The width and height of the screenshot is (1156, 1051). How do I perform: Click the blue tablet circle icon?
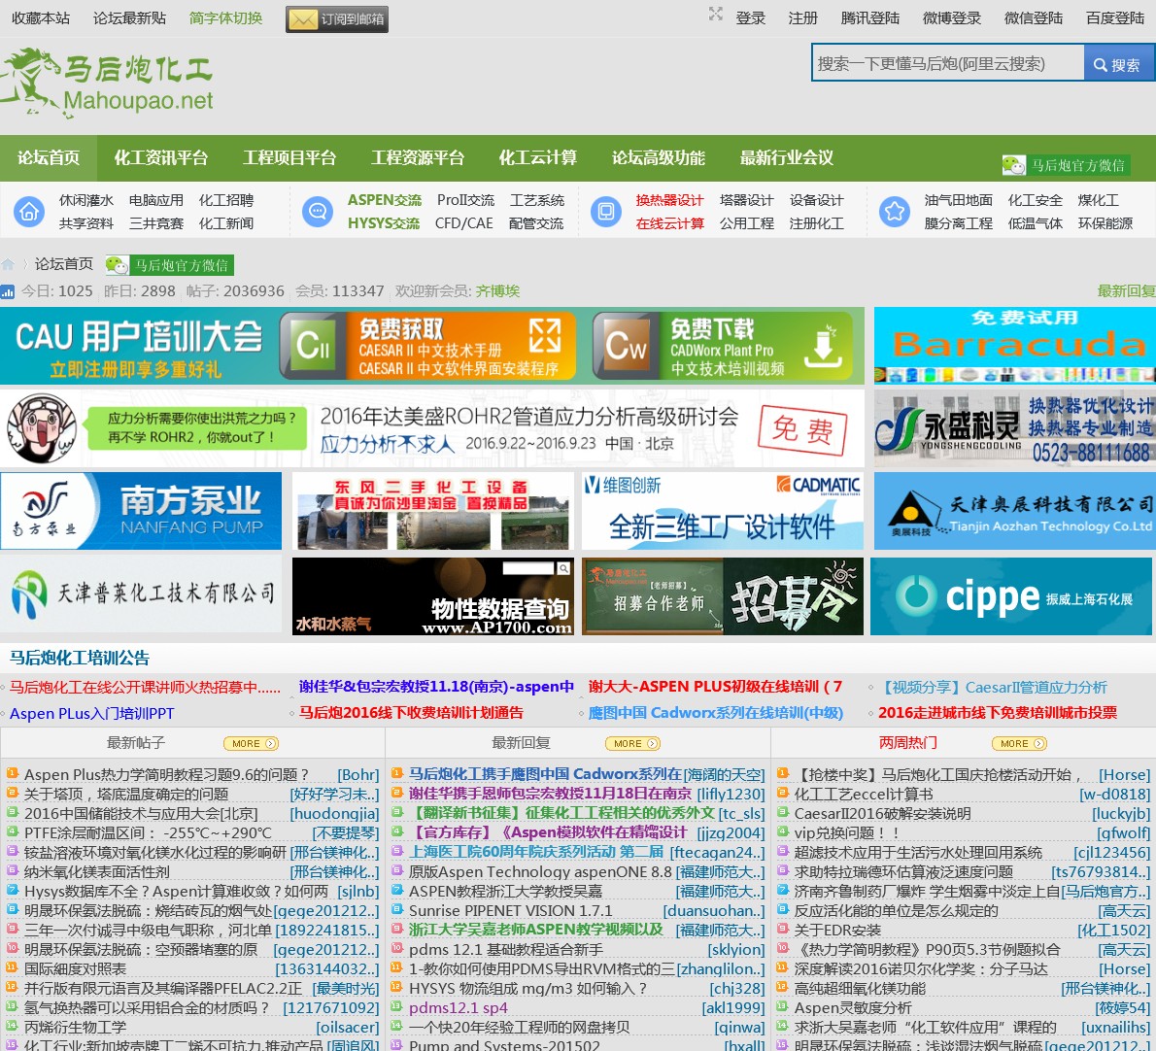[606, 213]
